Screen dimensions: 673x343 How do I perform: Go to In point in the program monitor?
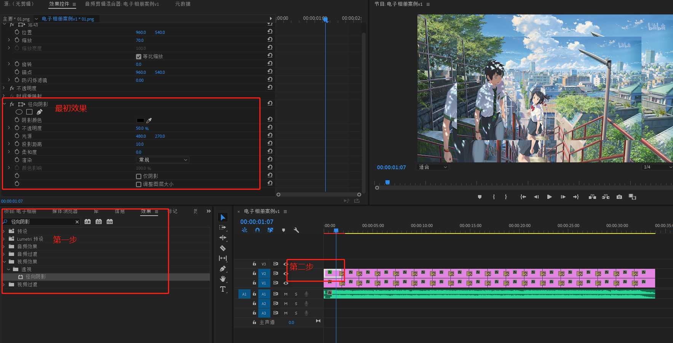(x=523, y=197)
